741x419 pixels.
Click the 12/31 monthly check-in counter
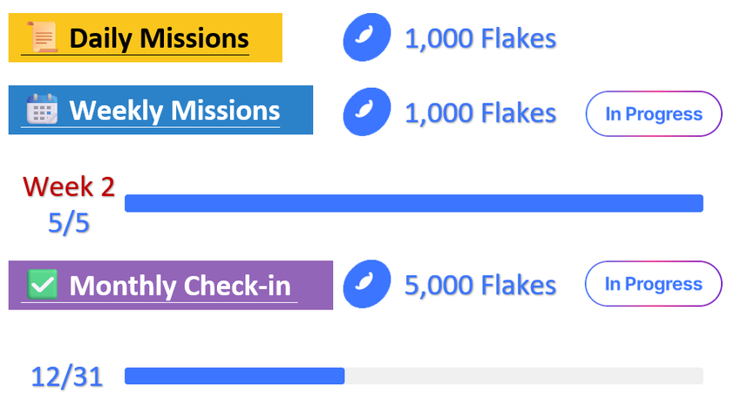click(67, 376)
